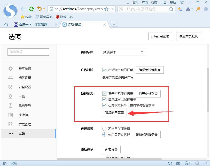Select 下载 in sidebar
This screenshot has height=166, width=210.
pyautogui.click(x=28, y=96)
